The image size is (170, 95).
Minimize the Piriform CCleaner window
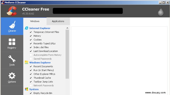160,2
